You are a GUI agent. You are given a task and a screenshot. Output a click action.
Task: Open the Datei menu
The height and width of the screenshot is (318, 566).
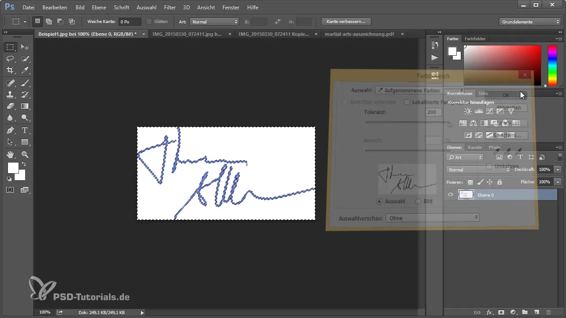(28, 8)
